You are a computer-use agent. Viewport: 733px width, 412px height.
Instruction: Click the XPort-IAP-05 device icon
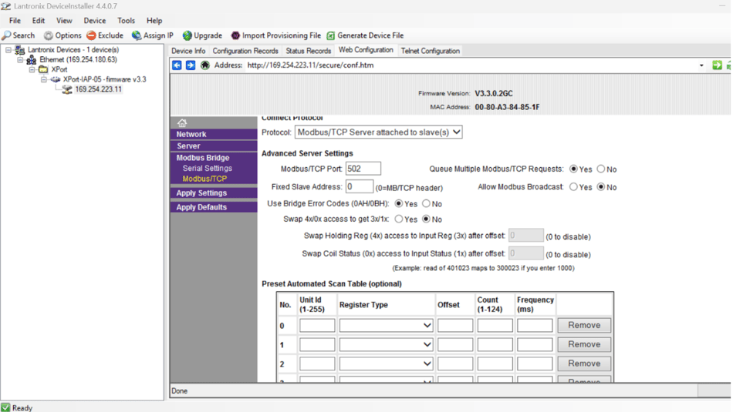tap(55, 79)
